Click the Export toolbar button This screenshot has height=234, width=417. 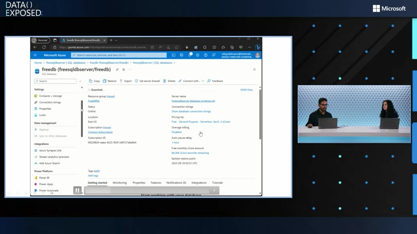point(126,81)
